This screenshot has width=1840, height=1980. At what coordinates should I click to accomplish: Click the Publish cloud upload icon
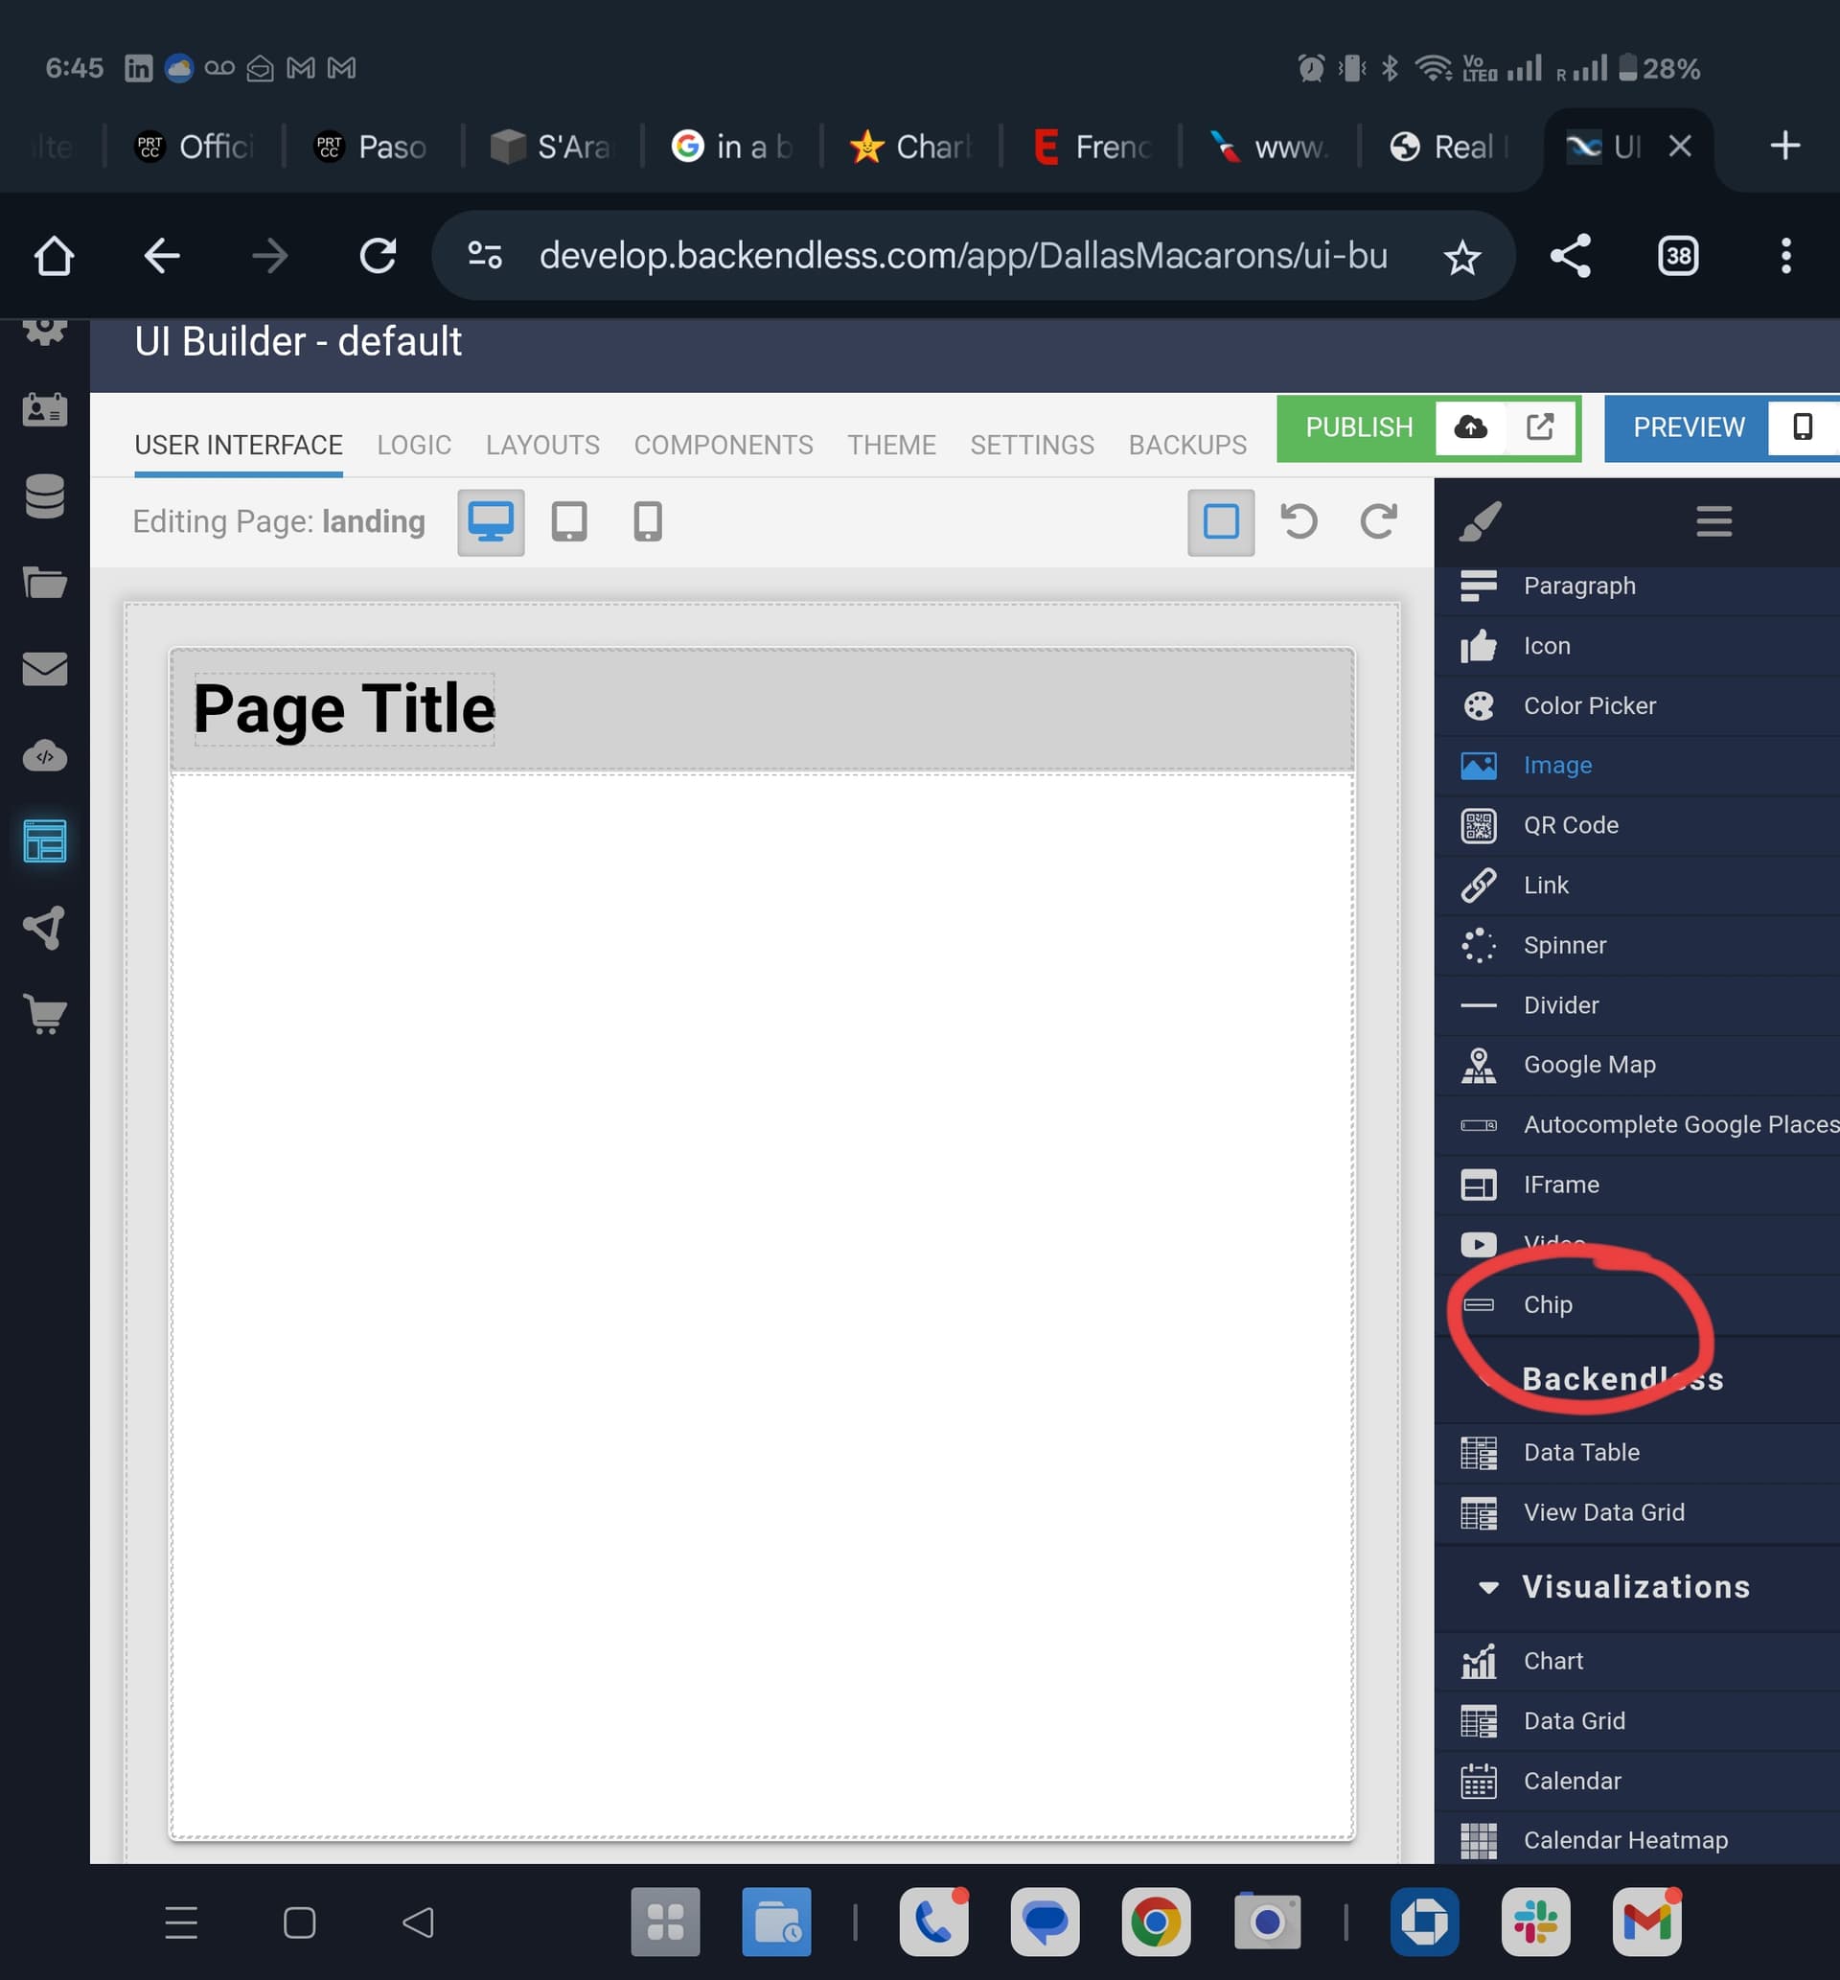(1471, 428)
